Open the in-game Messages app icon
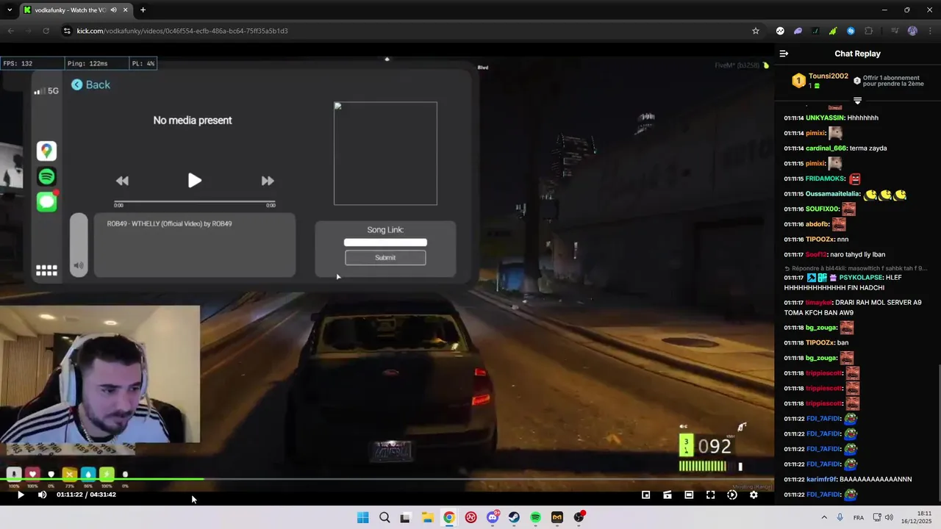 coord(46,201)
